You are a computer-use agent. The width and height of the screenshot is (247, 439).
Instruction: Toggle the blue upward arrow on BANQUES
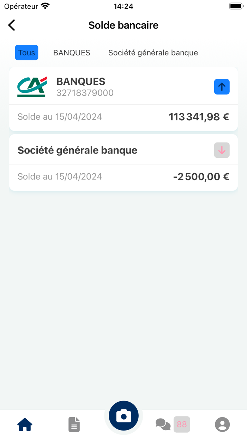pyautogui.click(x=222, y=86)
